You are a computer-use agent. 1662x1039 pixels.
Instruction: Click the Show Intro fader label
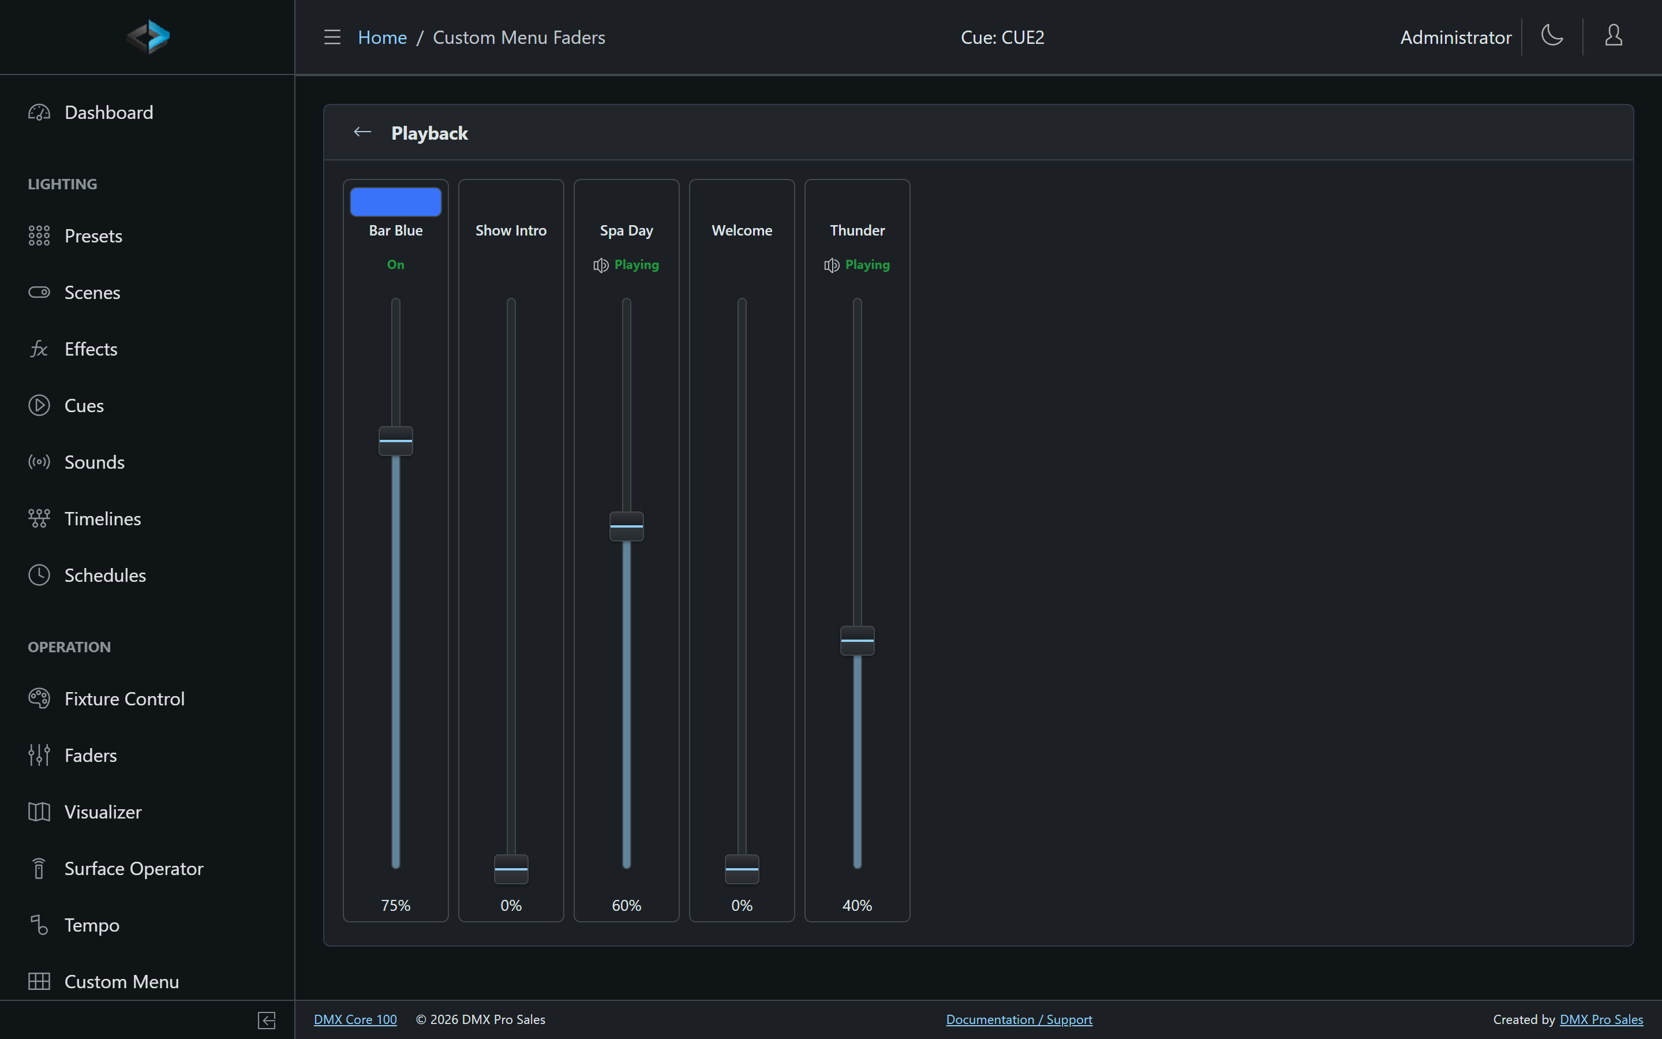point(511,230)
